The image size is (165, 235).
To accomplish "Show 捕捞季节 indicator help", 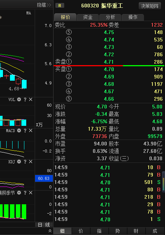I will [x=25, y=193].
